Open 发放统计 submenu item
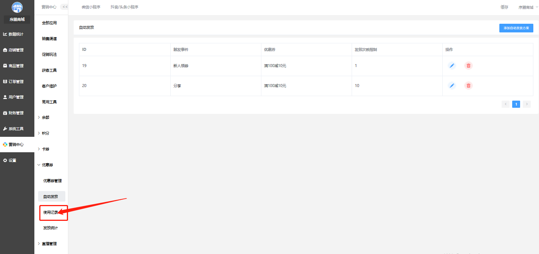The width and height of the screenshot is (539, 254). click(x=51, y=228)
